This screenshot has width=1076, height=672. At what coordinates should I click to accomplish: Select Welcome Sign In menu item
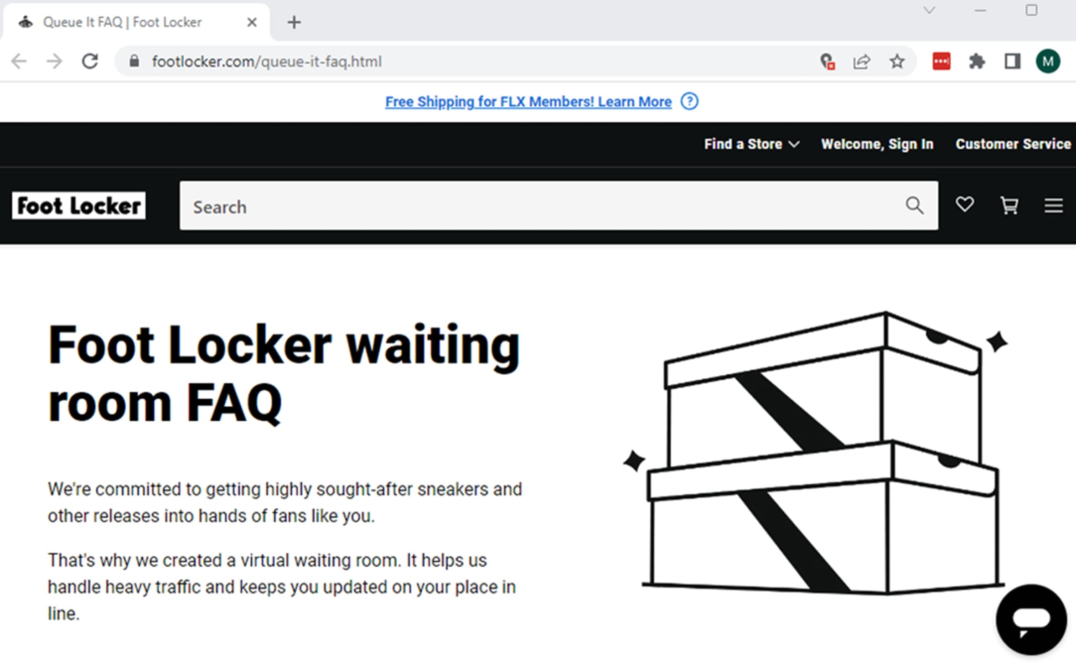(878, 144)
